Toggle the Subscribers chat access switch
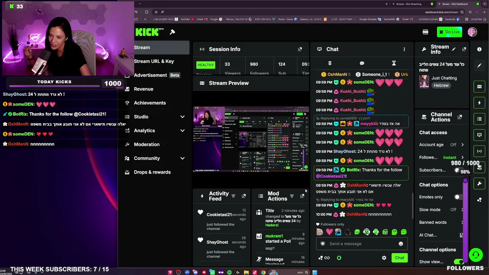 tap(458, 170)
